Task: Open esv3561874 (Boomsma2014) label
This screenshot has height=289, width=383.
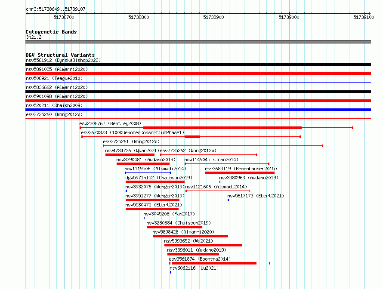Action: pos(200,259)
